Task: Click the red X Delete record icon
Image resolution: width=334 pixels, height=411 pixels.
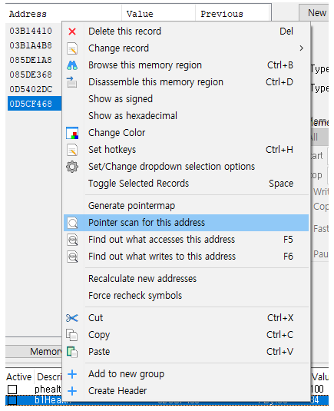Action: click(x=72, y=31)
